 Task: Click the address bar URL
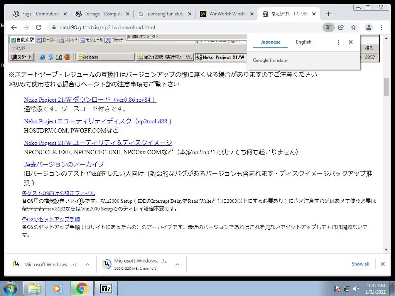click(x=108, y=27)
